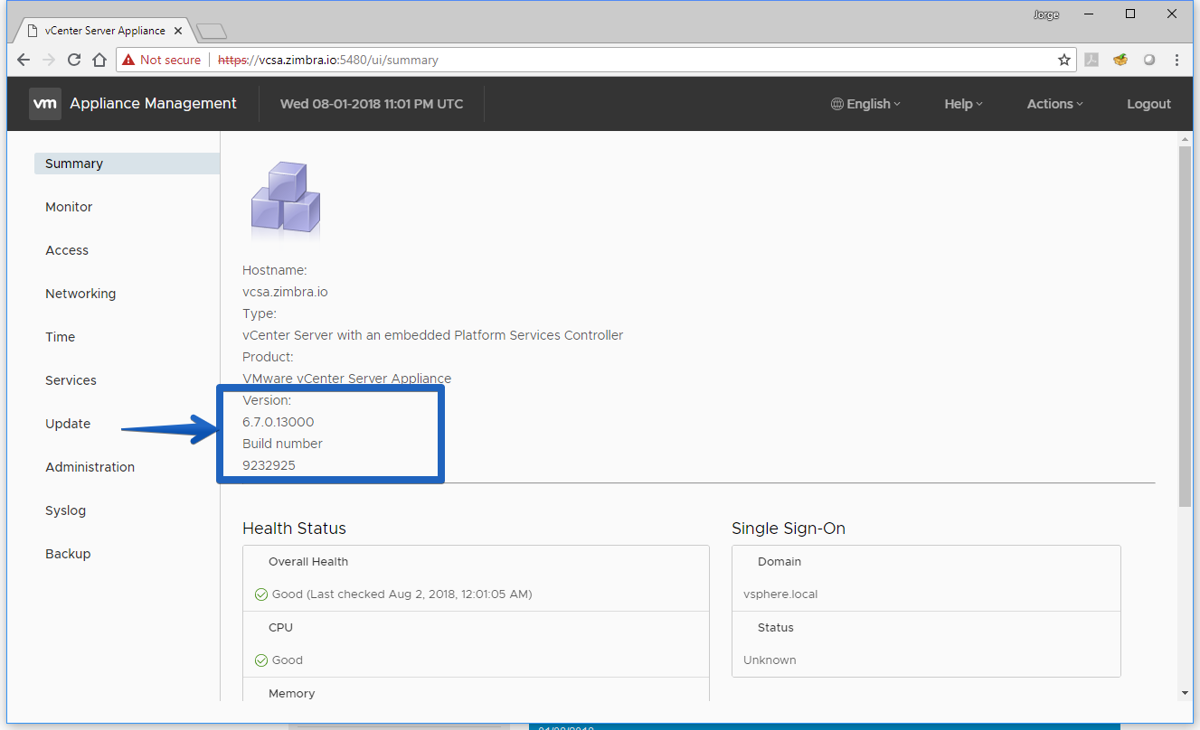Go to the Access section
Image resolution: width=1200 pixels, height=730 pixels.
click(x=67, y=250)
